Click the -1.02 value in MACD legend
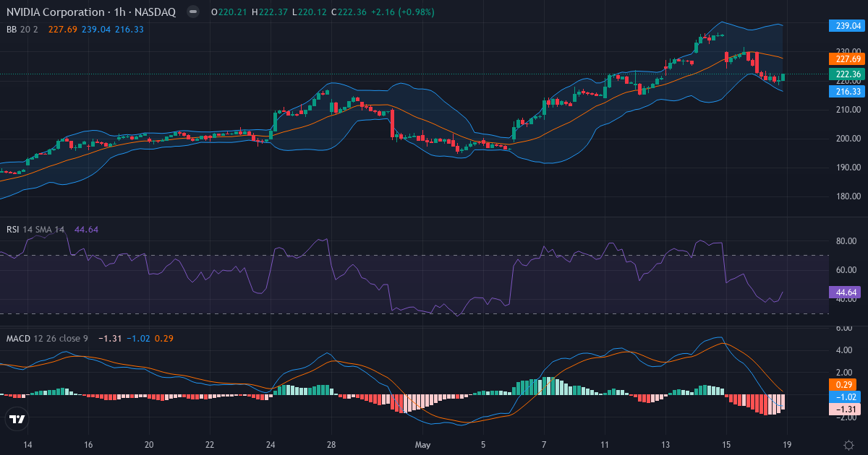This screenshot has width=868, height=455. [x=138, y=338]
